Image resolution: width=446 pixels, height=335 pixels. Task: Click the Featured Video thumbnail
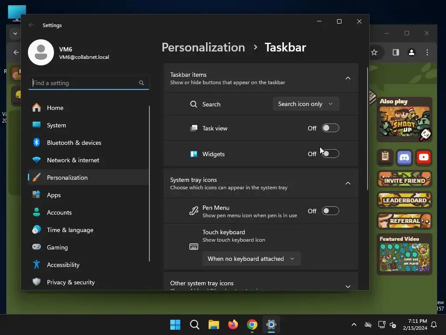[404, 257]
